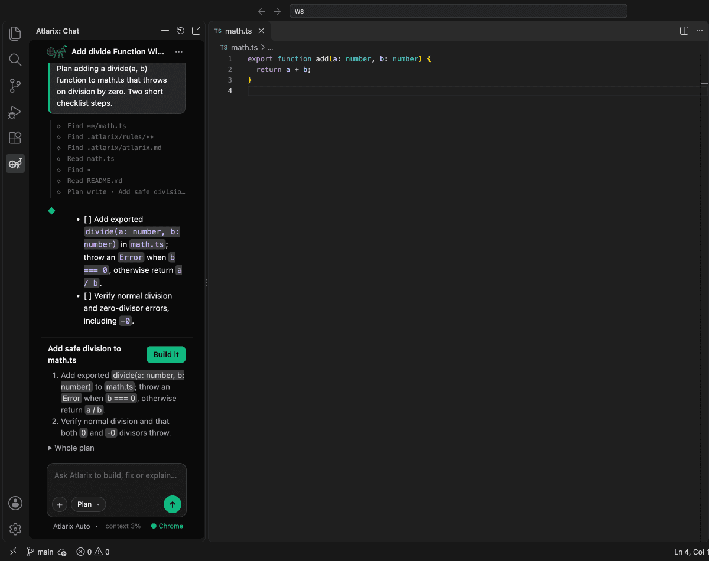This screenshot has width=709, height=561.
Task: Click the 'Atlarix: Chat' panel title
Action: pyautogui.click(x=57, y=31)
